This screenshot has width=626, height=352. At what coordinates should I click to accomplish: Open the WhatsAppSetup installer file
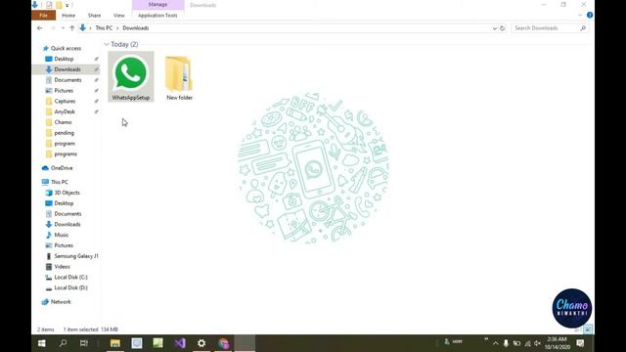130,76
